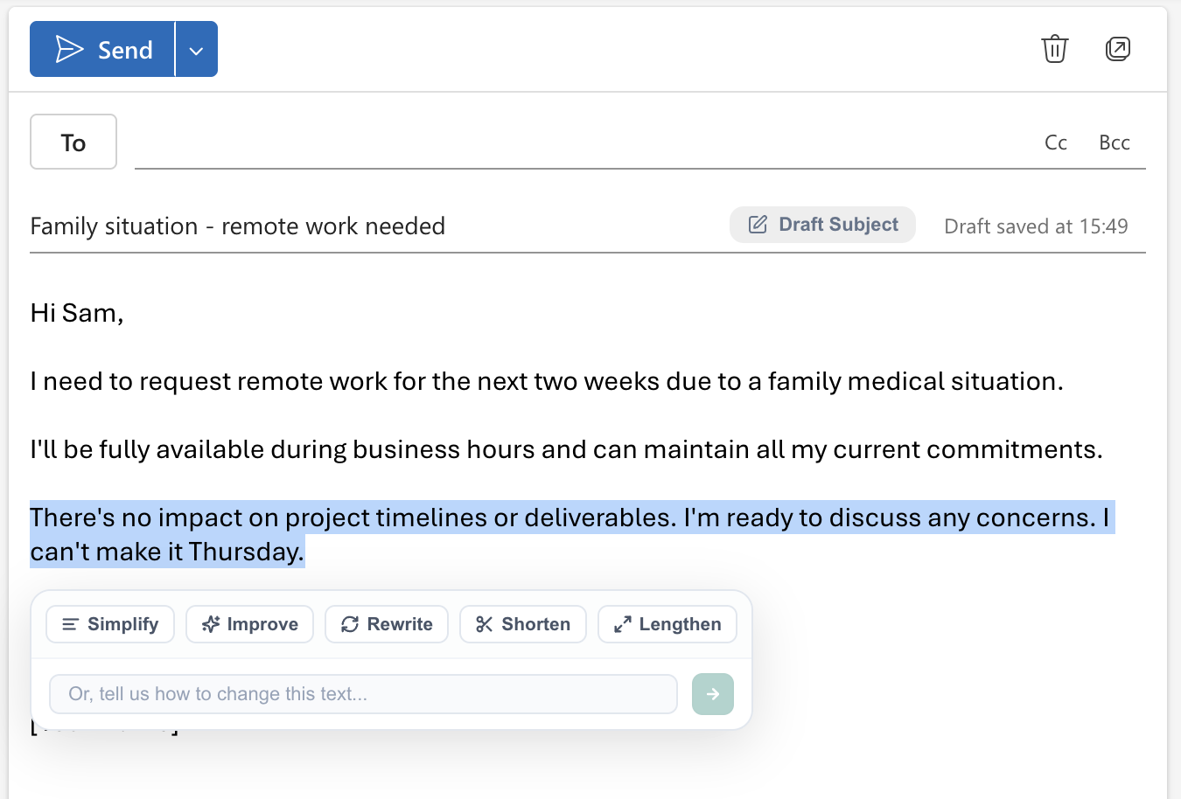This screenshot has height=799, width=1181.
Task: Improve the selected text
Action: [x=249, y=624]
